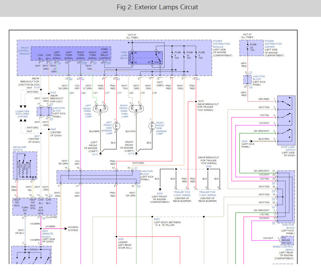Click the Front Control Module label

pyautogui.click(x=24, y=51)
